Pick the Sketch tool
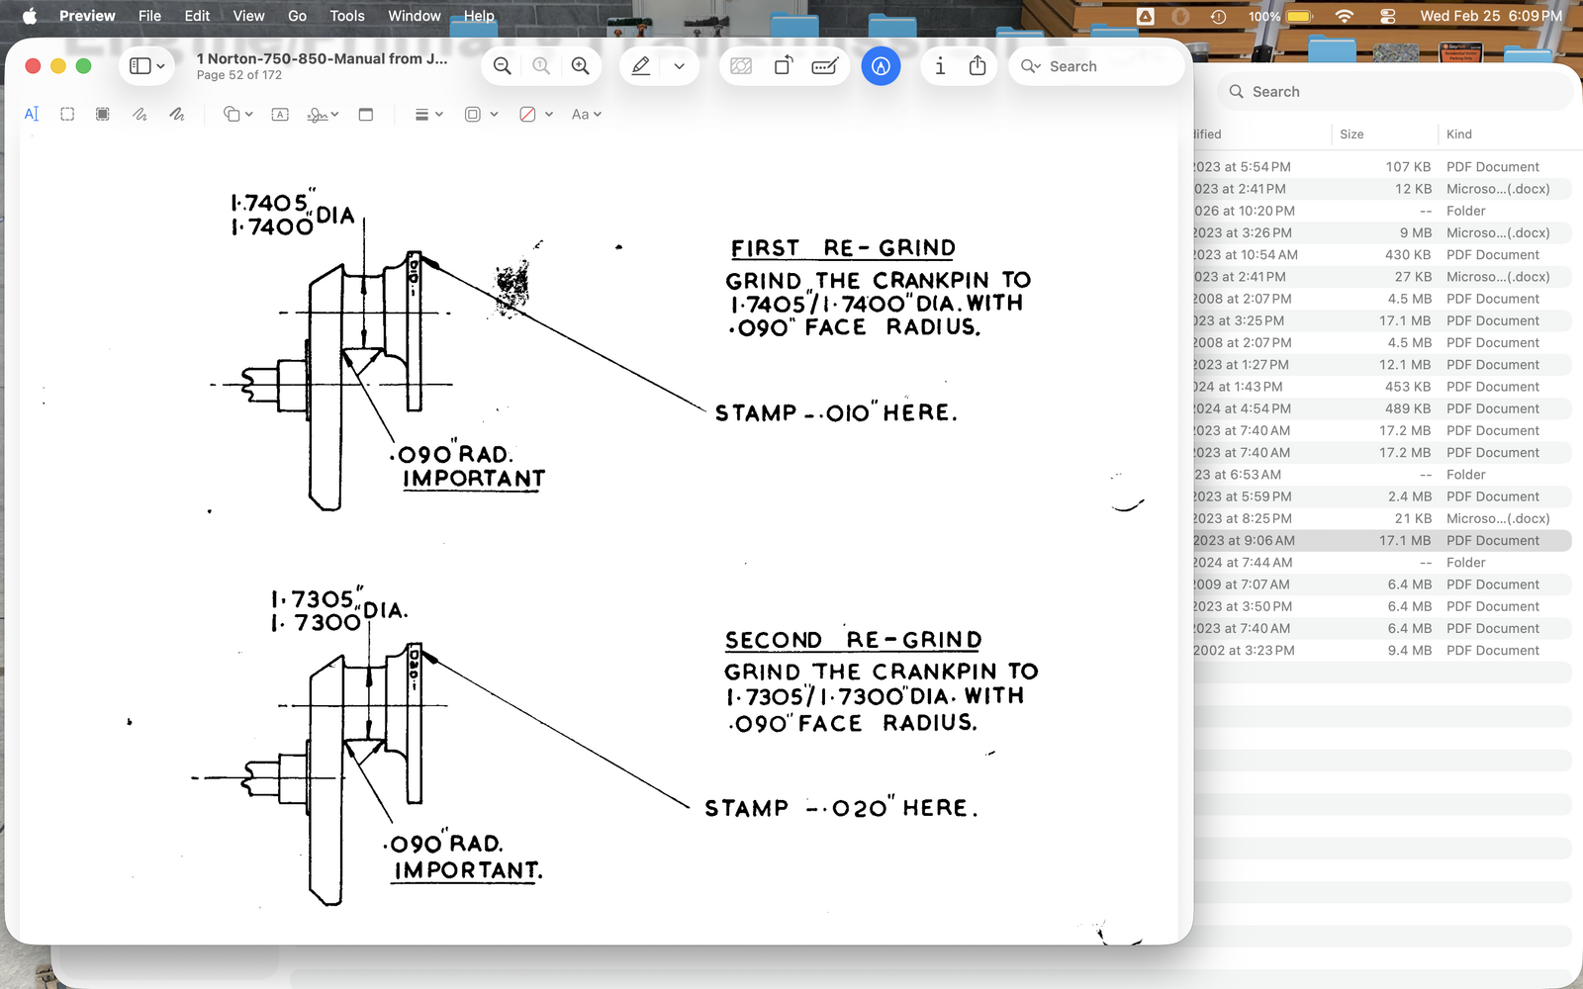 140,114
